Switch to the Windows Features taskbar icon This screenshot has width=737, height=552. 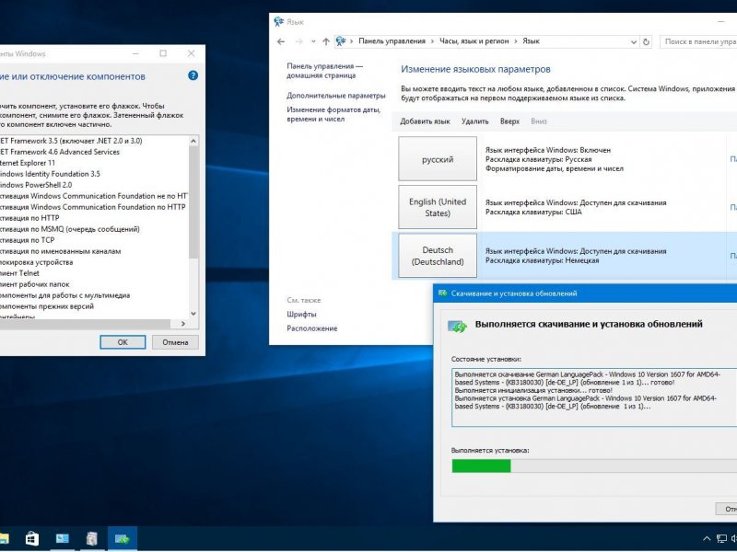(92, 538)
